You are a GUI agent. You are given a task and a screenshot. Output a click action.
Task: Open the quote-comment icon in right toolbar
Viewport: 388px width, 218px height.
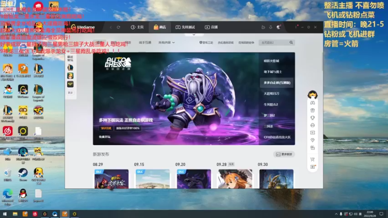(x=312, y=148)
